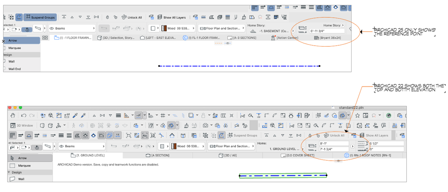Click the walking figure icon in Archicad 22

74,125
